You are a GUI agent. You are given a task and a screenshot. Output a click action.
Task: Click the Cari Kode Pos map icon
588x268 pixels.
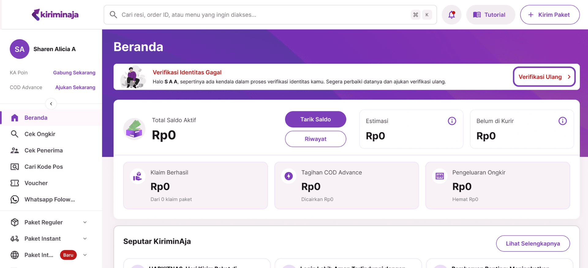(15, 167)
